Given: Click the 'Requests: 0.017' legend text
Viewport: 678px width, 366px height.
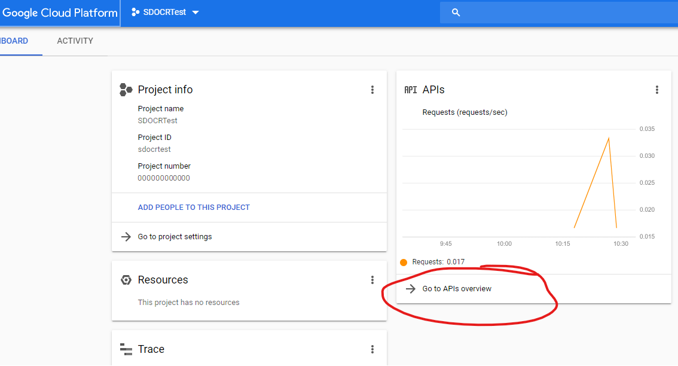Looking at the screenshot, I should [x=438, y=262].
